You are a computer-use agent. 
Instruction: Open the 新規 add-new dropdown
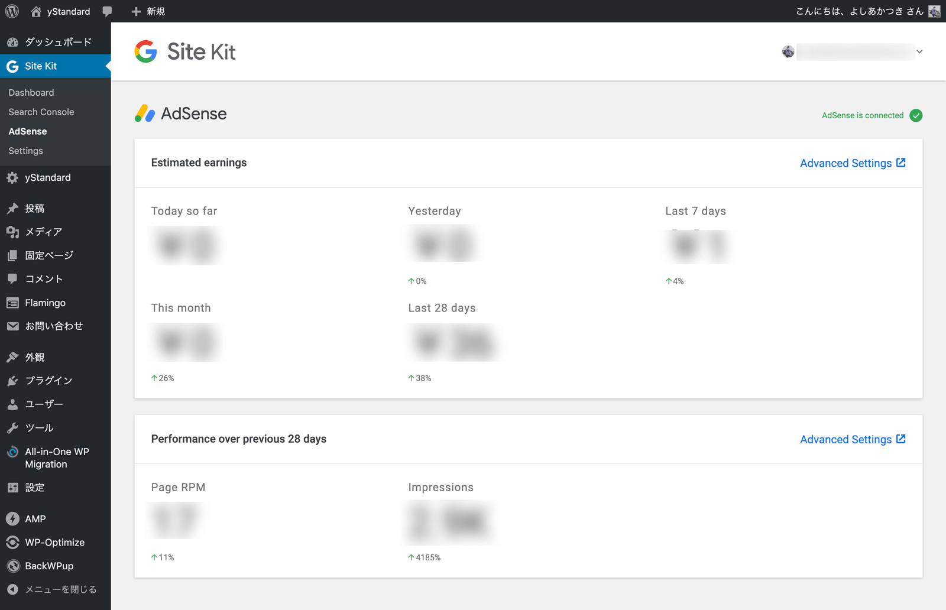pos(148,11)
